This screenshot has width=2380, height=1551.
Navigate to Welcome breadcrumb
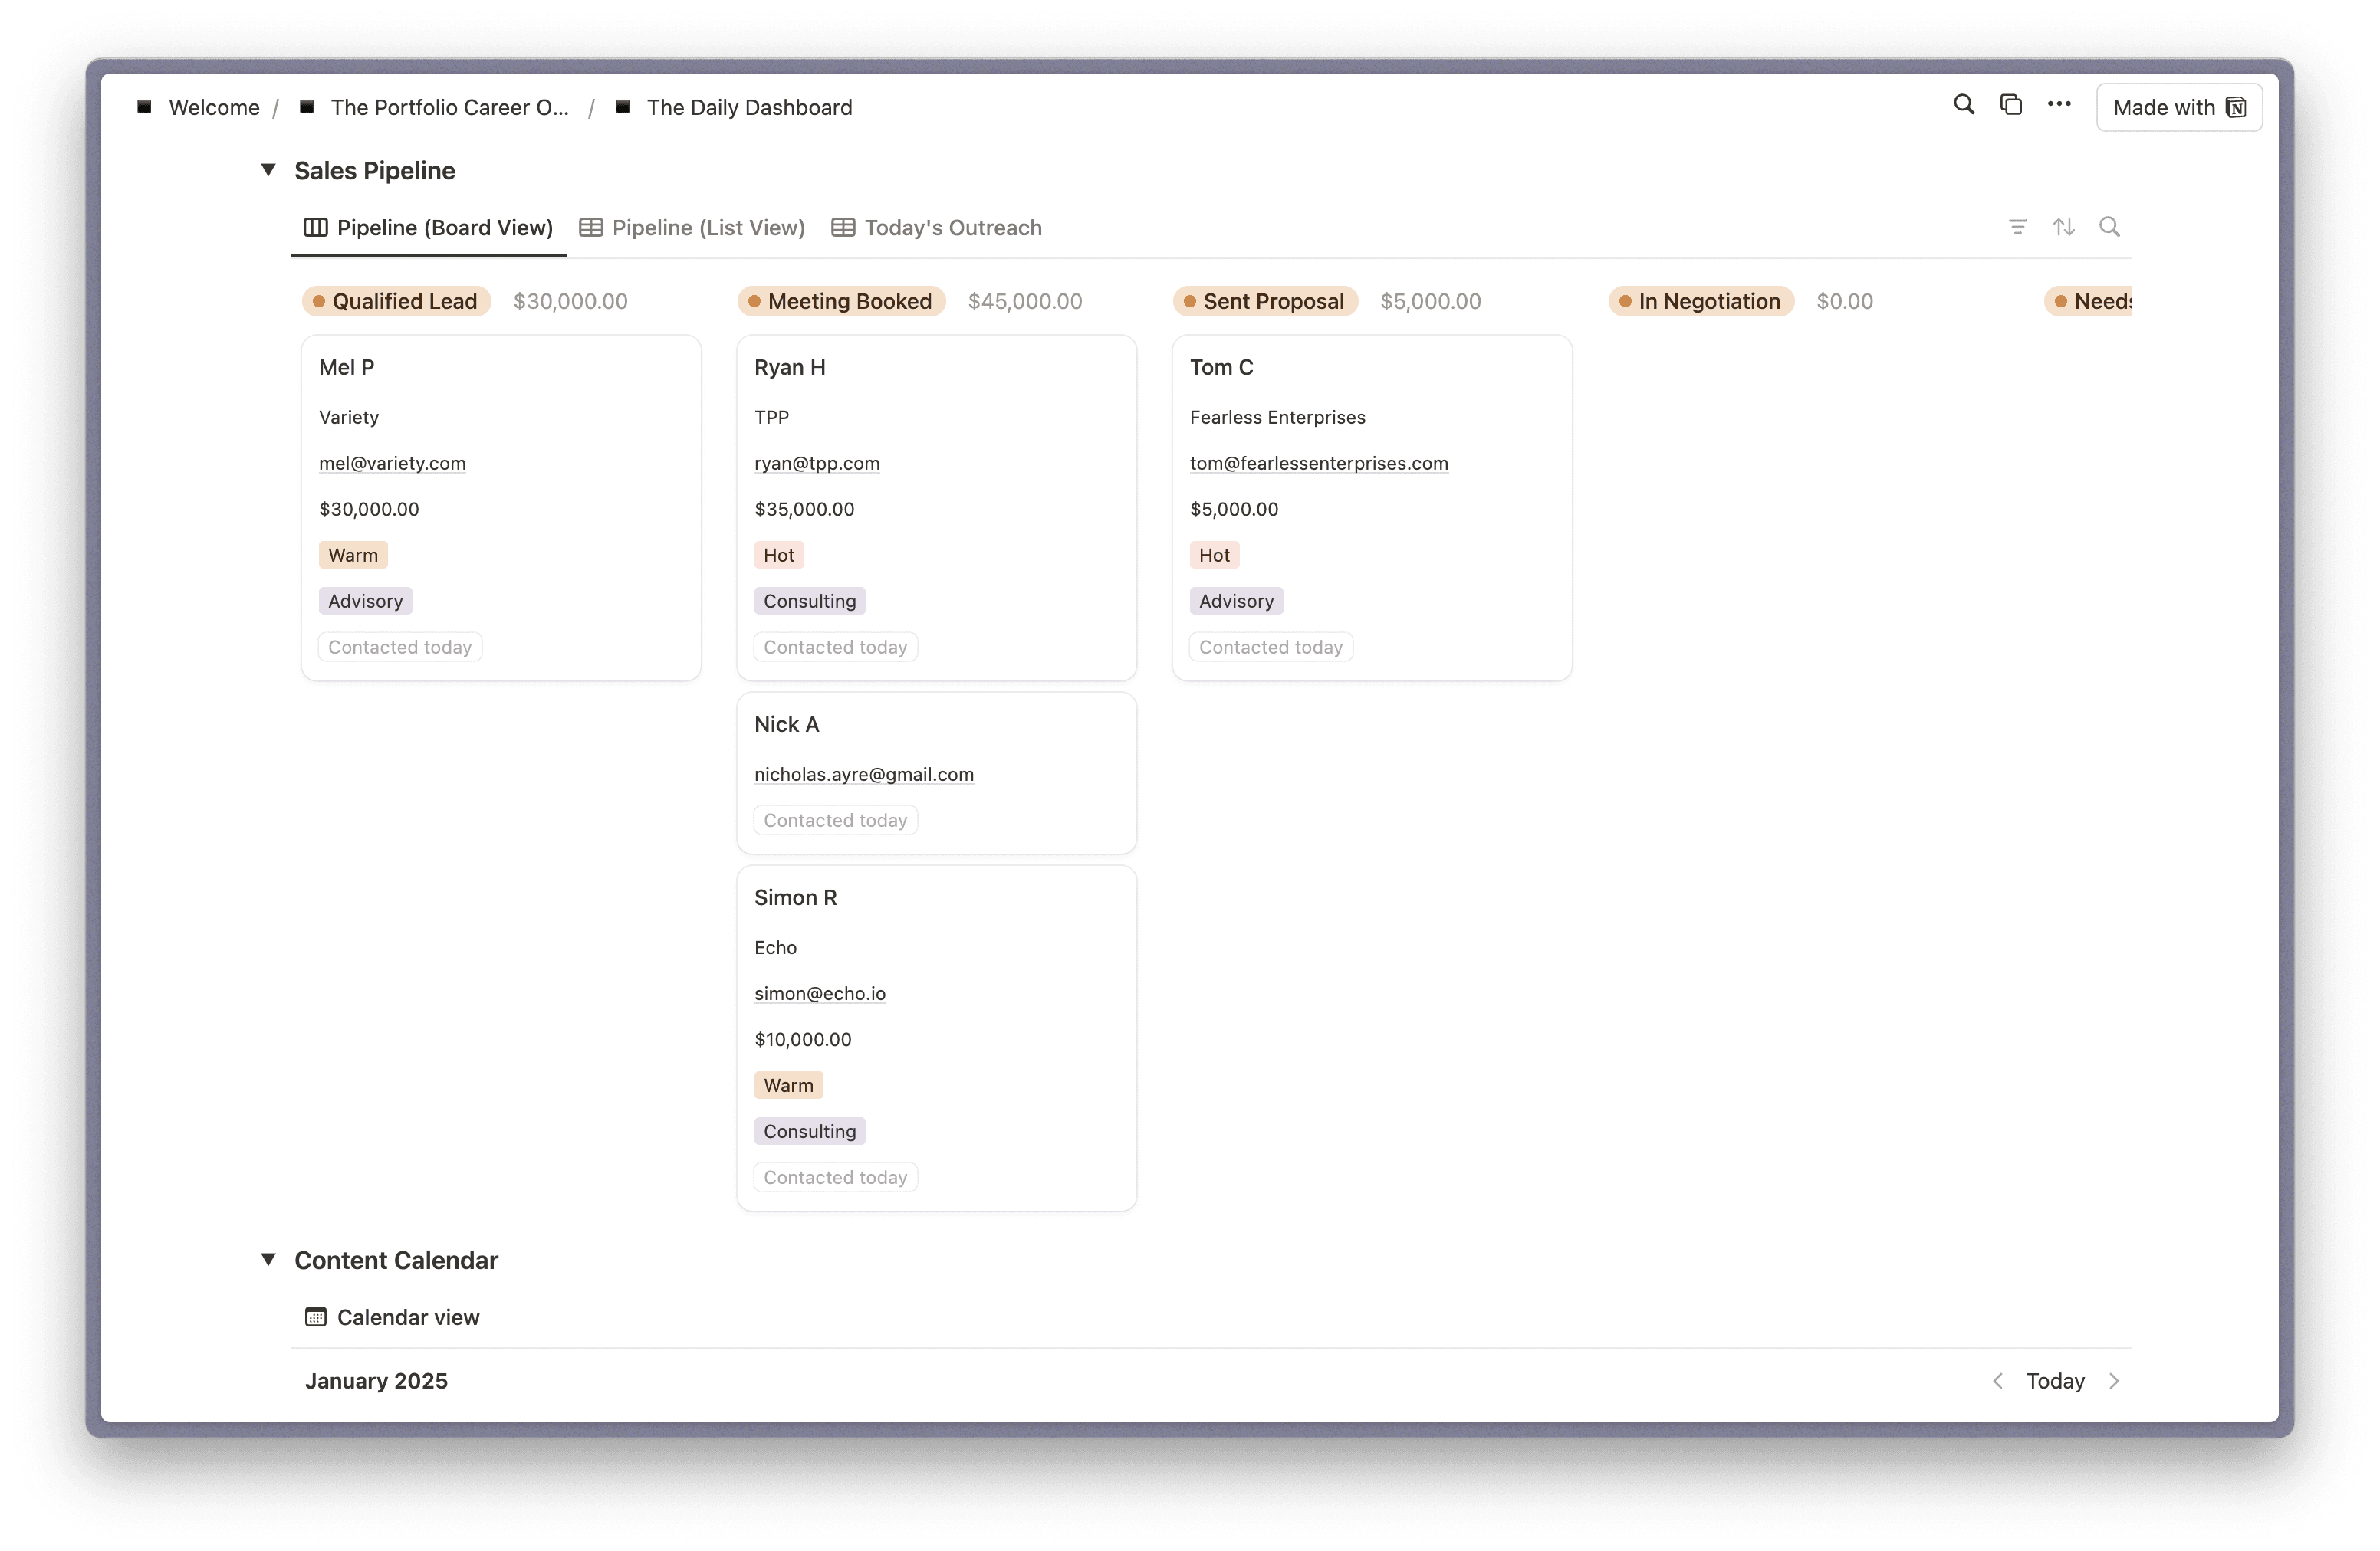(213, 107)
